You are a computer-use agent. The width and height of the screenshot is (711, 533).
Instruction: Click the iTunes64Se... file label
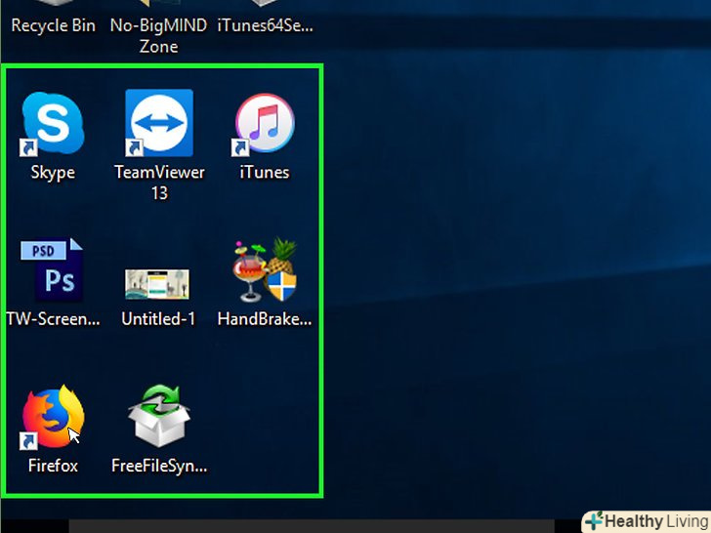tap(266, 25)
